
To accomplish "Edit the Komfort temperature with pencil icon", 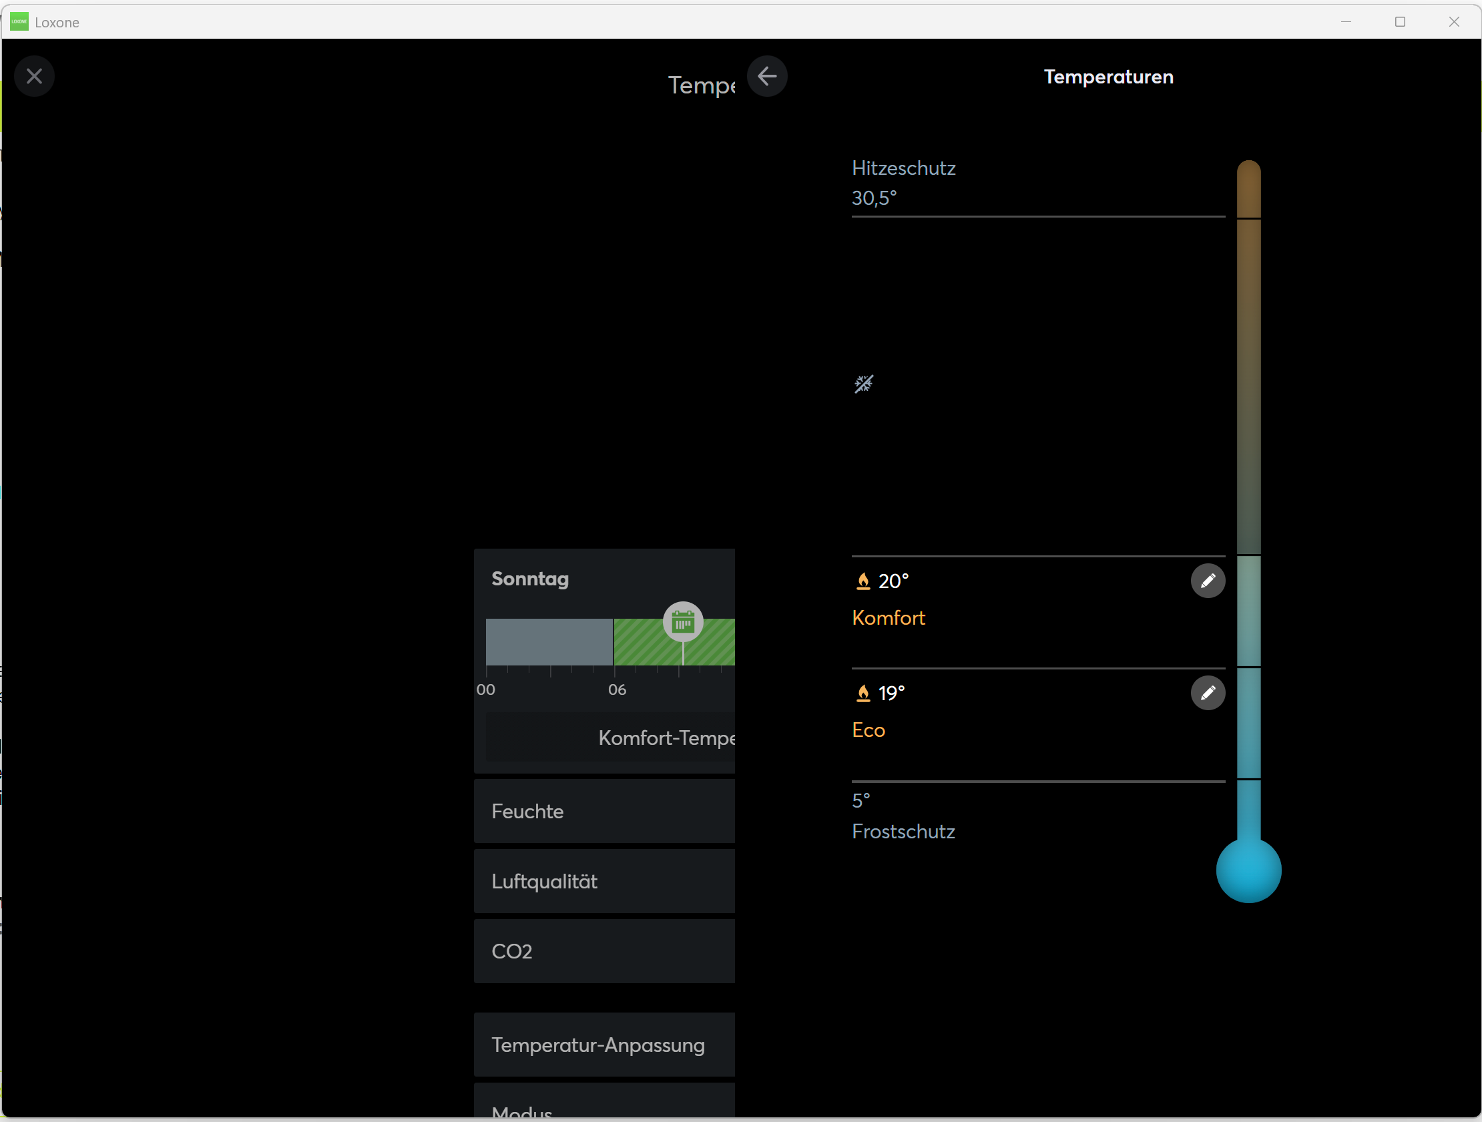I will pyautogui.click(x=1208, y=581).
